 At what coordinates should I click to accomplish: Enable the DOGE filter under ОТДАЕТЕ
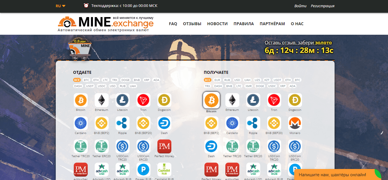tap(125, 80)
